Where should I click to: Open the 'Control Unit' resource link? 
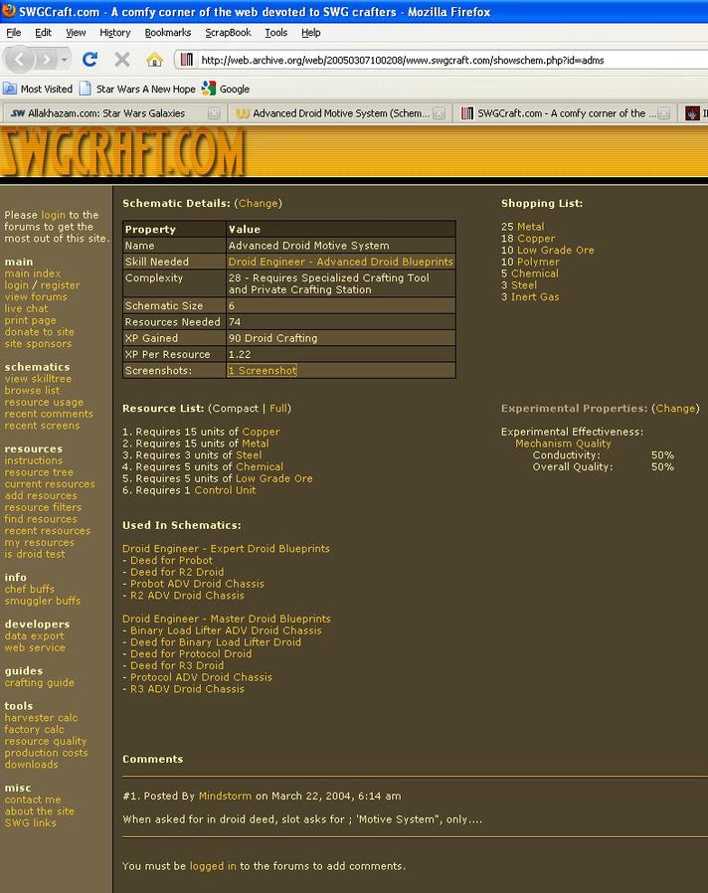pos(225,490)
